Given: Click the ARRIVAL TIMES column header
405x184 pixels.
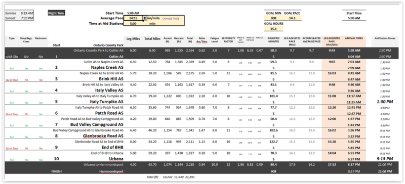Looking at the screenshot, I should coord(354,38).
